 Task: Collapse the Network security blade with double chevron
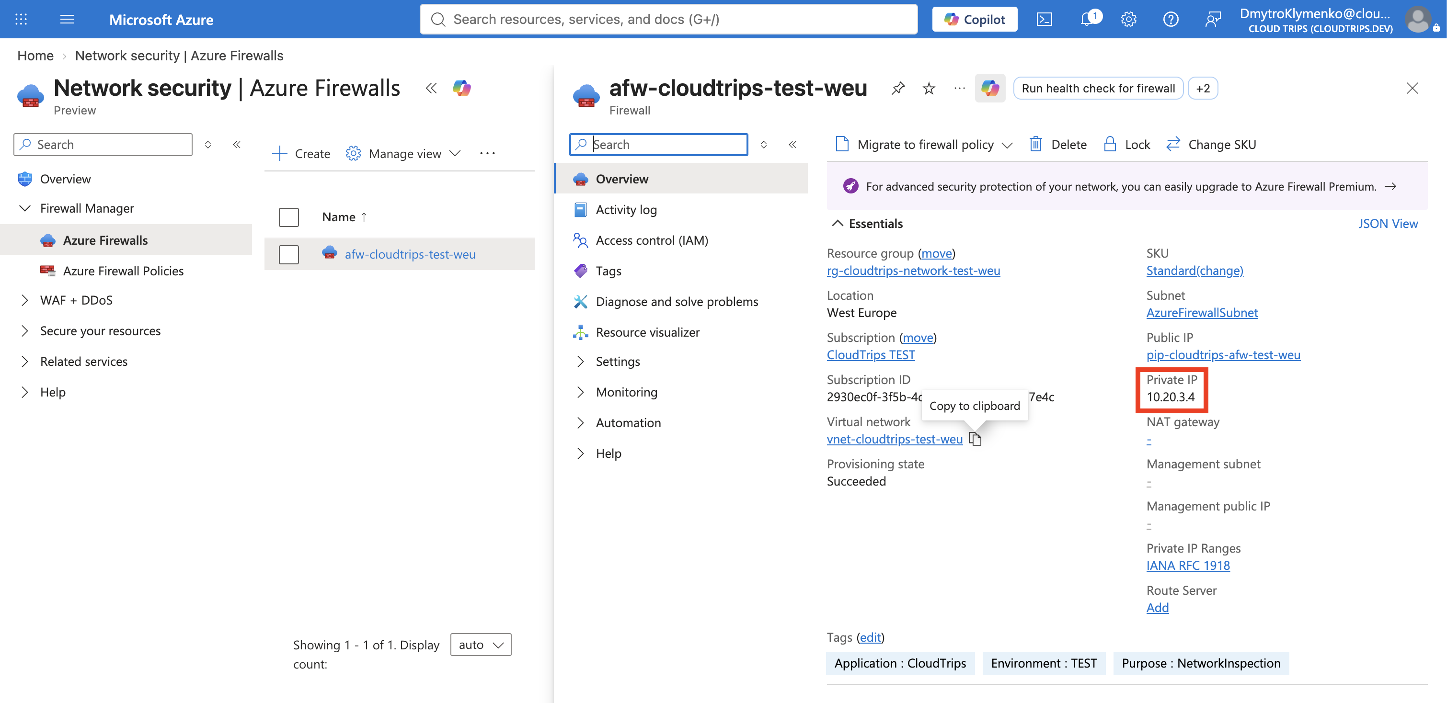click(431, 88)
